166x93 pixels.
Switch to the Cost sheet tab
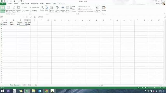[30, 85]
